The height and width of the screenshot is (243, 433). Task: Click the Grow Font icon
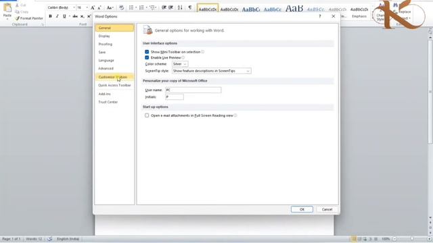[93, 7]
